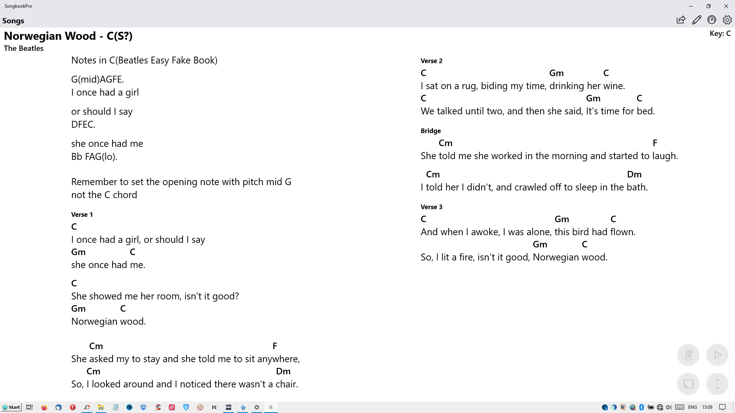Open the H app icon on taskbar
The width and height of the screenshot is (735, 413).
(214, 407)
